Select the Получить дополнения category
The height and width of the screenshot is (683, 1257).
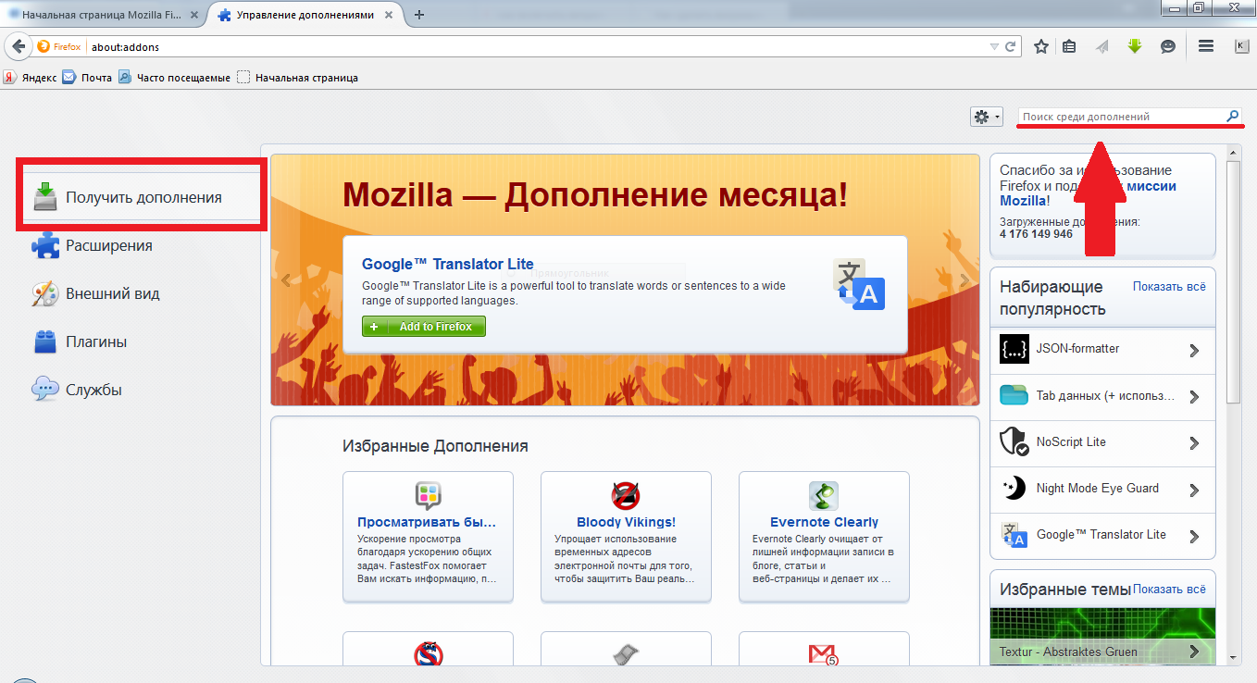click(x=143, y=197)
